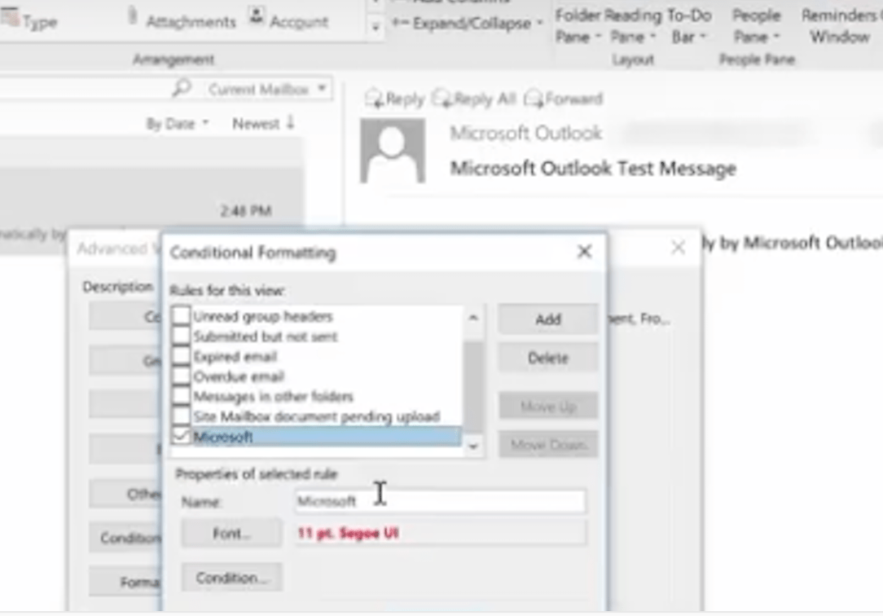The width and height of the screenshot is (883, 616).
Task: Select the Microsoft rule row
Action: pyautogui.click(x=317, y=437)
